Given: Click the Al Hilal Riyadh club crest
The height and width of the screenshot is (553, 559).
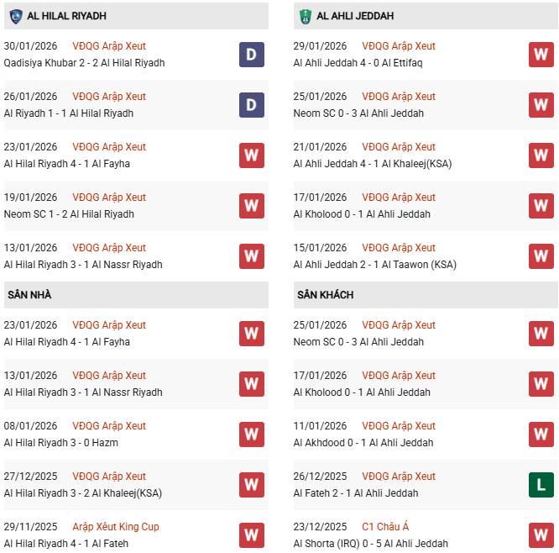Looking at the screenshot, I should click(16, 16).
